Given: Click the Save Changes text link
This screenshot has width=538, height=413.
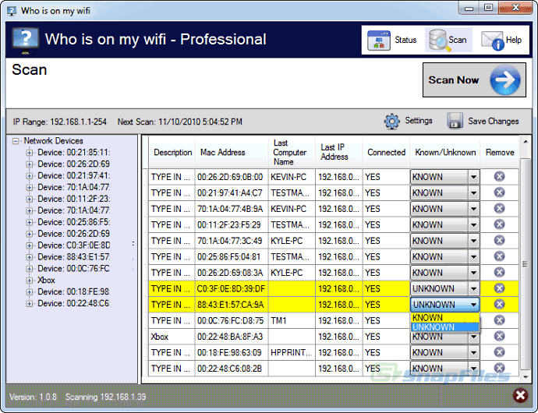Looking at the screenshot, I should pyautogui.click(x=494, y=121).
